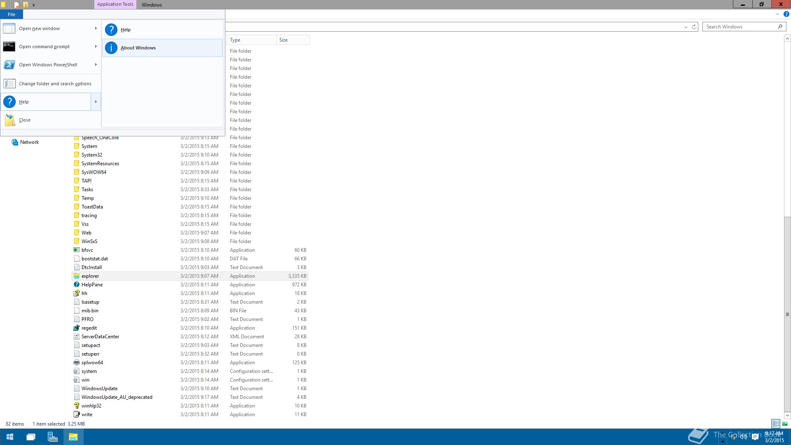Open Server Manager from the taskbar
Viewport: 791px width, 445px height.
52,437
